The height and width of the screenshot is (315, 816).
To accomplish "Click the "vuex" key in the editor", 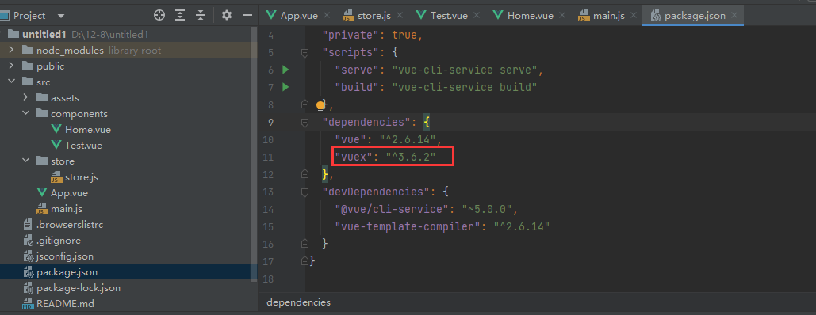I will (354, 157).
